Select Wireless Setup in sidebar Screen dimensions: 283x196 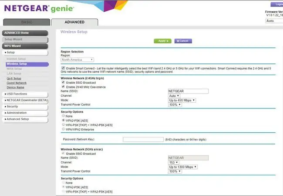tap(27, 64)
